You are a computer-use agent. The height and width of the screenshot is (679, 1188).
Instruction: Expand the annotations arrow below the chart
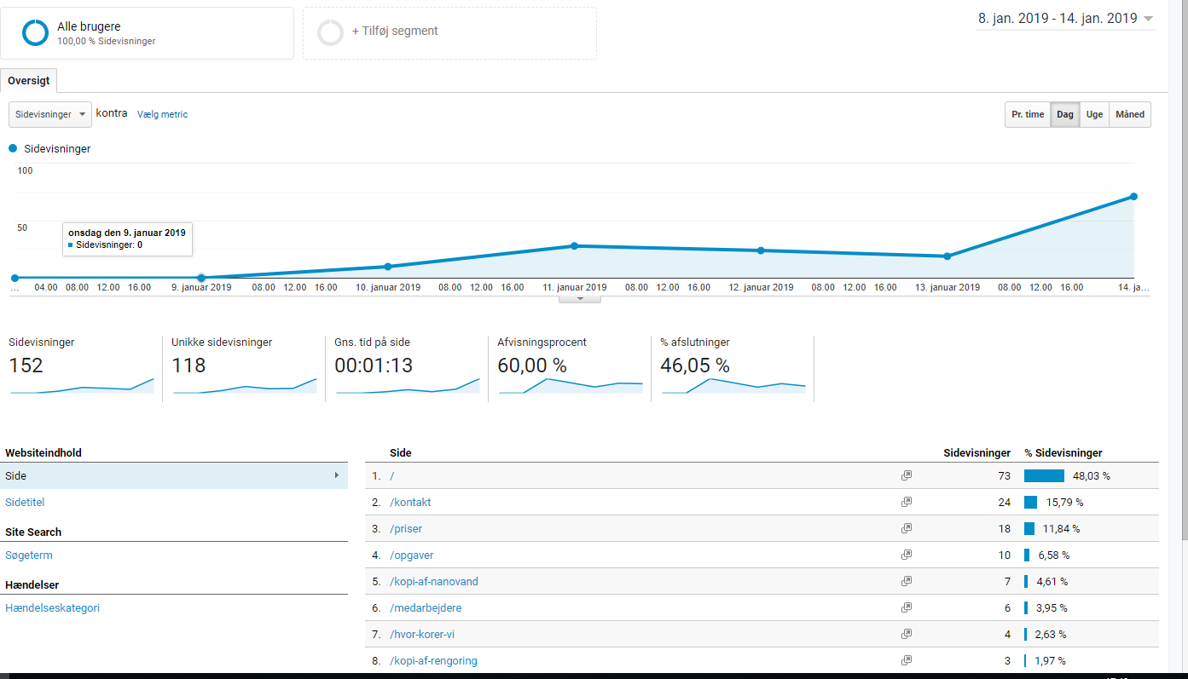click(580, 299)
